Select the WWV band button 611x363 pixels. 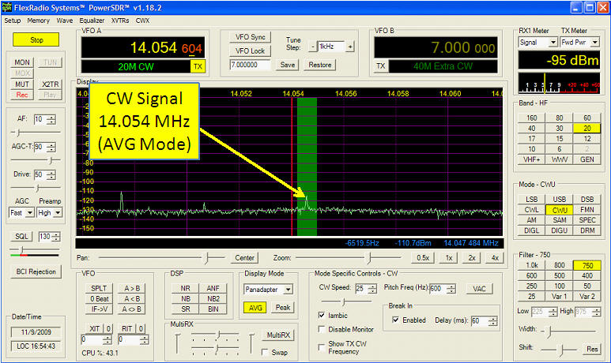click(559, 159)
